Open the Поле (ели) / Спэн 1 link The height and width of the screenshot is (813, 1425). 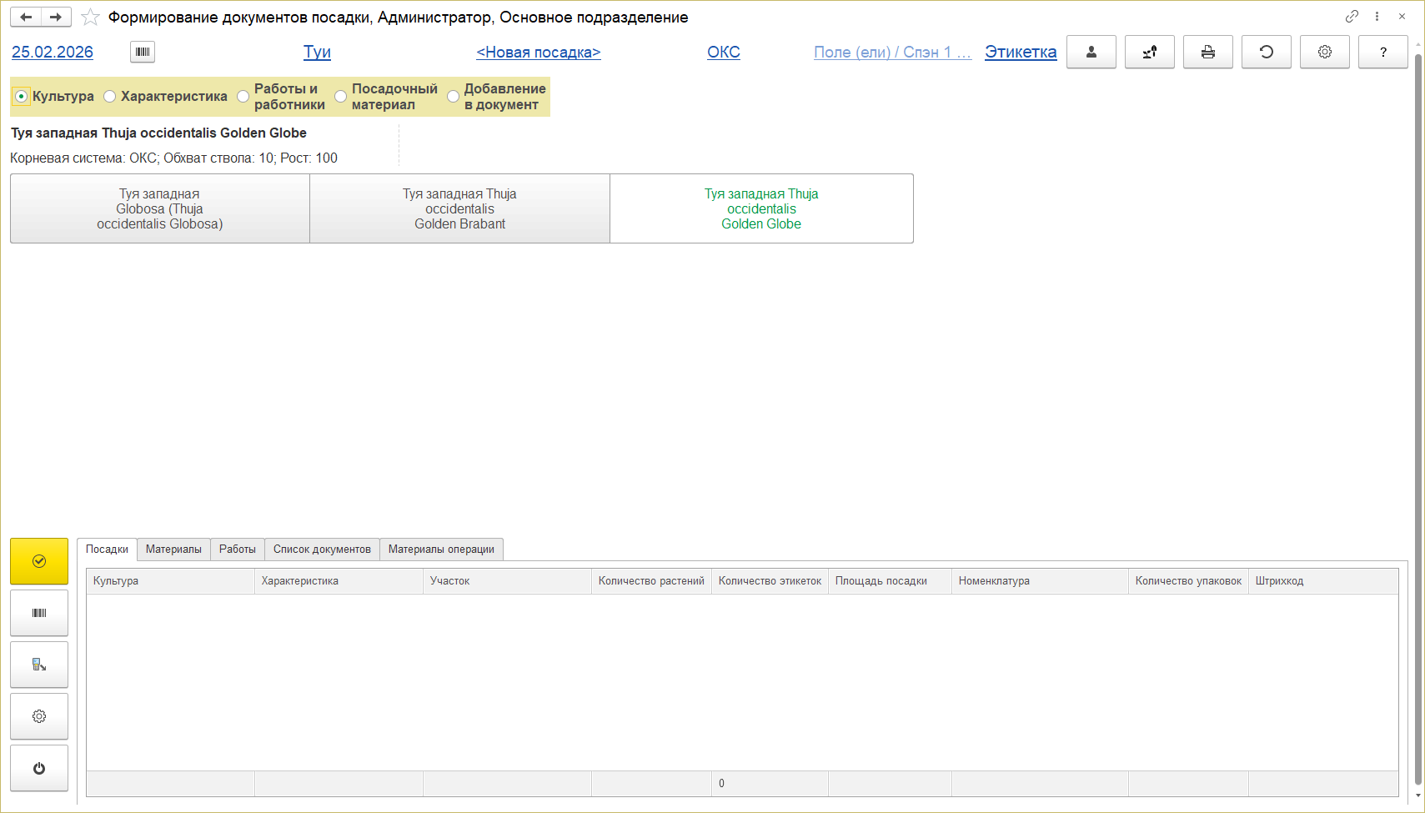coord(892,52)
